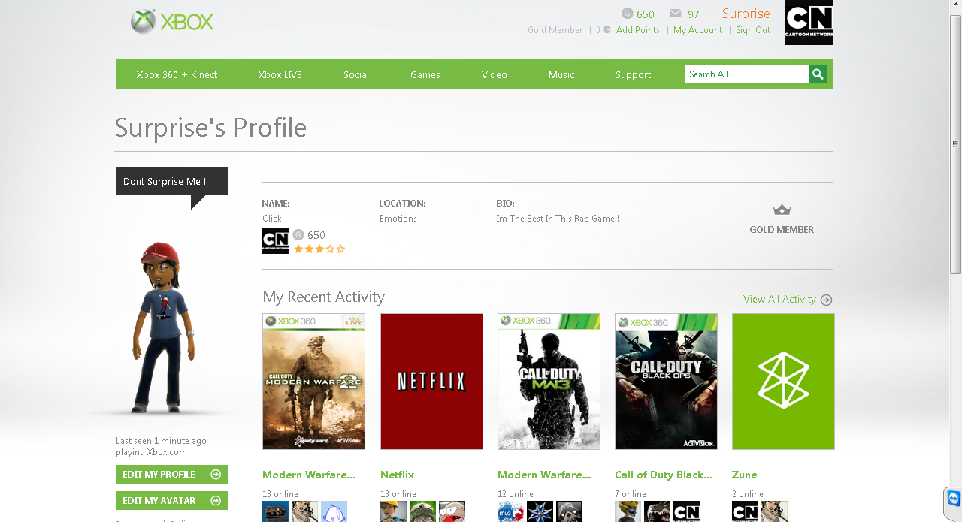Open the My Account link

(697, 30)
